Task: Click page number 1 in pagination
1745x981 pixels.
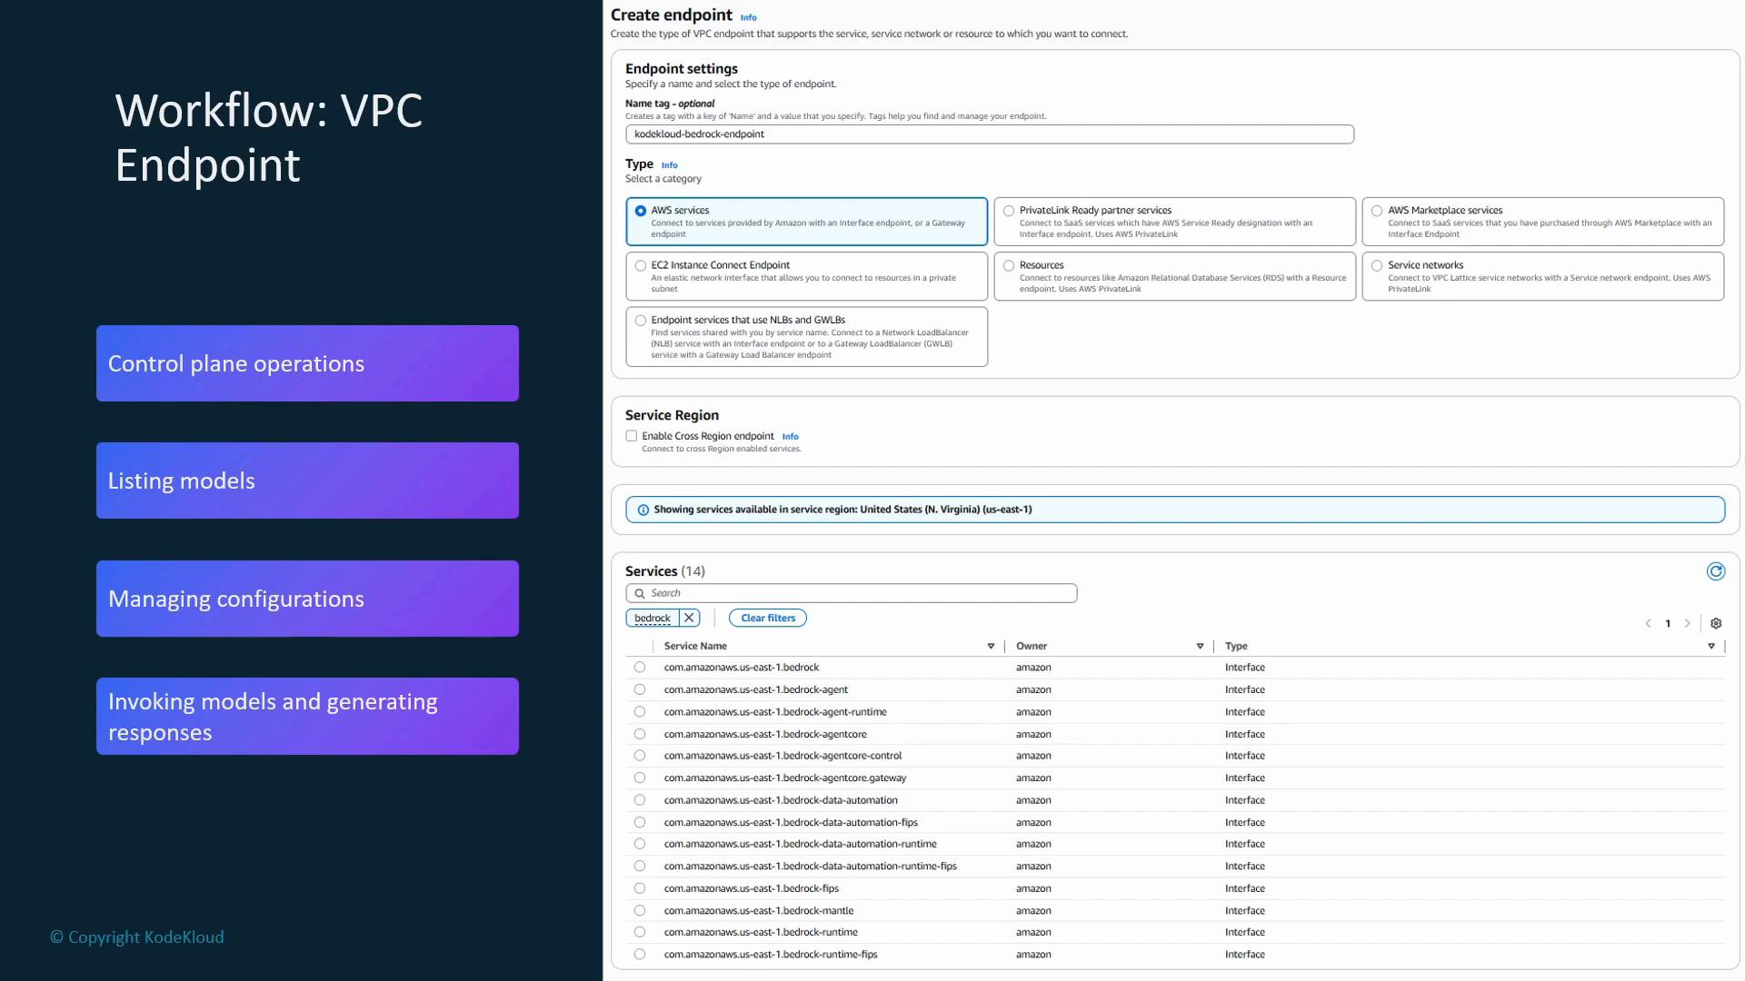Action: [x=1668, y=624]
